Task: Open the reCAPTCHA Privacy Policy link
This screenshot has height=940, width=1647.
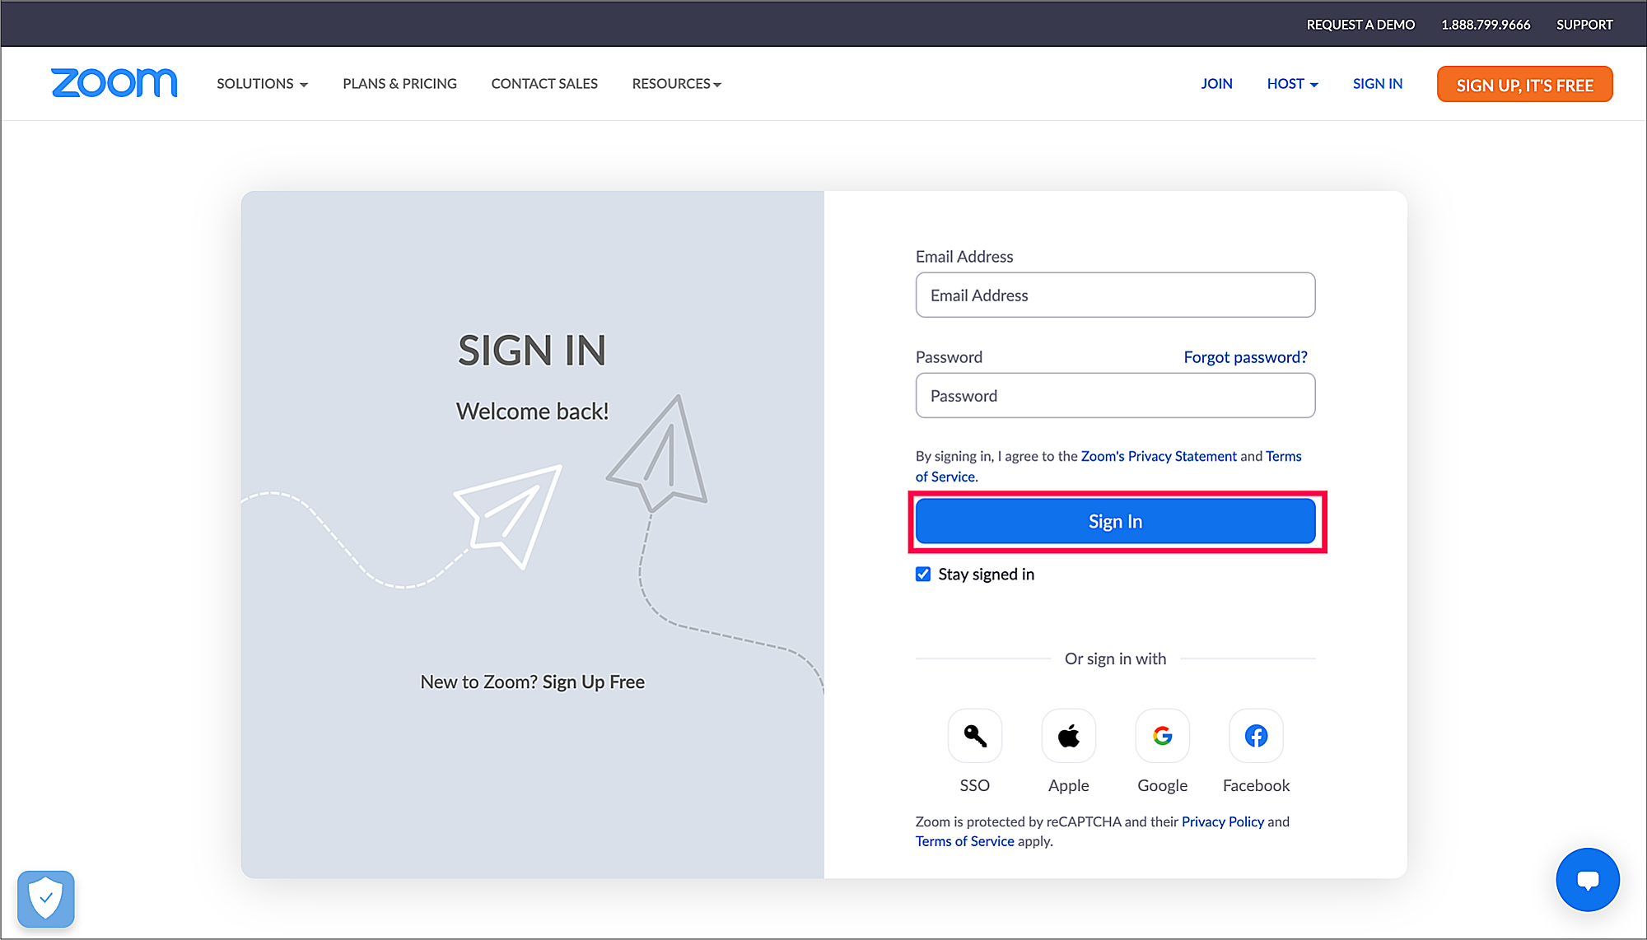Action: pyautogui.click(x=1222, y=821)
